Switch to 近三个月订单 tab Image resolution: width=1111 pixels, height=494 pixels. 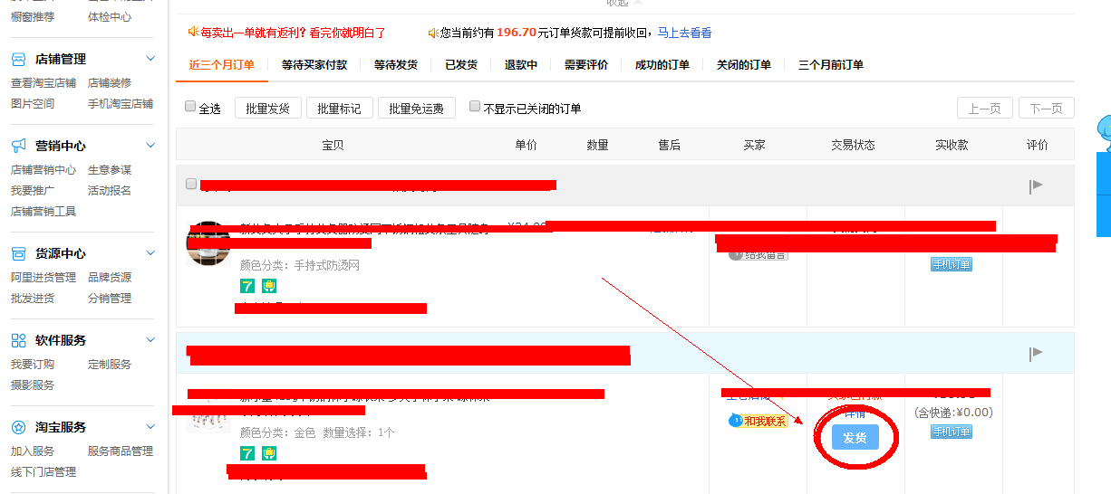coord(222,65)
